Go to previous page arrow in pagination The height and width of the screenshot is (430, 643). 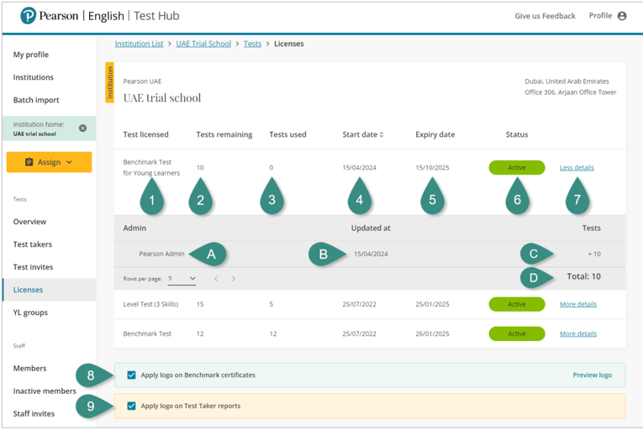(x=216, y=279)
